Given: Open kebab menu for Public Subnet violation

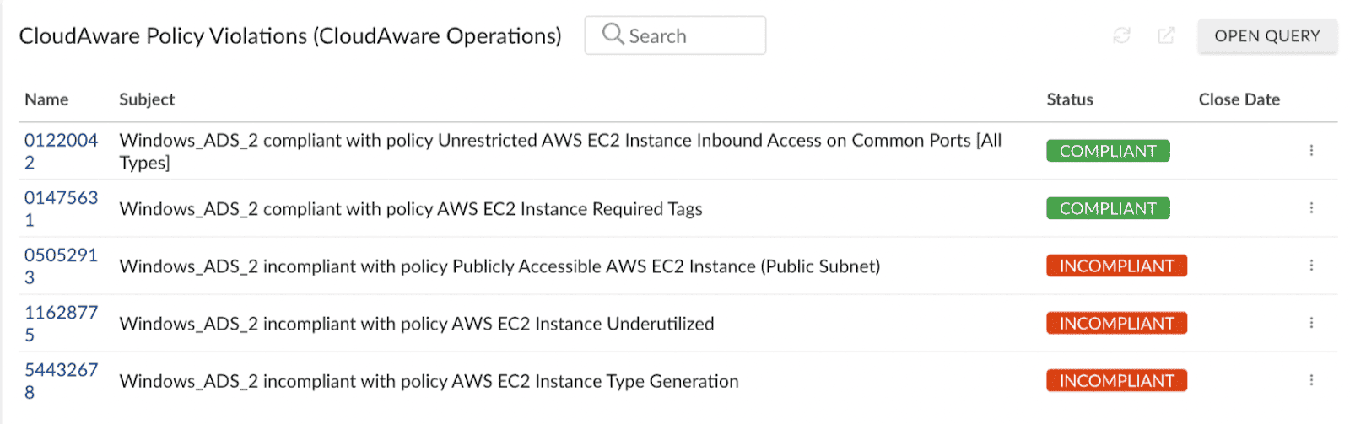Looking at the screenshot, I should click(x=1311, y=265).
